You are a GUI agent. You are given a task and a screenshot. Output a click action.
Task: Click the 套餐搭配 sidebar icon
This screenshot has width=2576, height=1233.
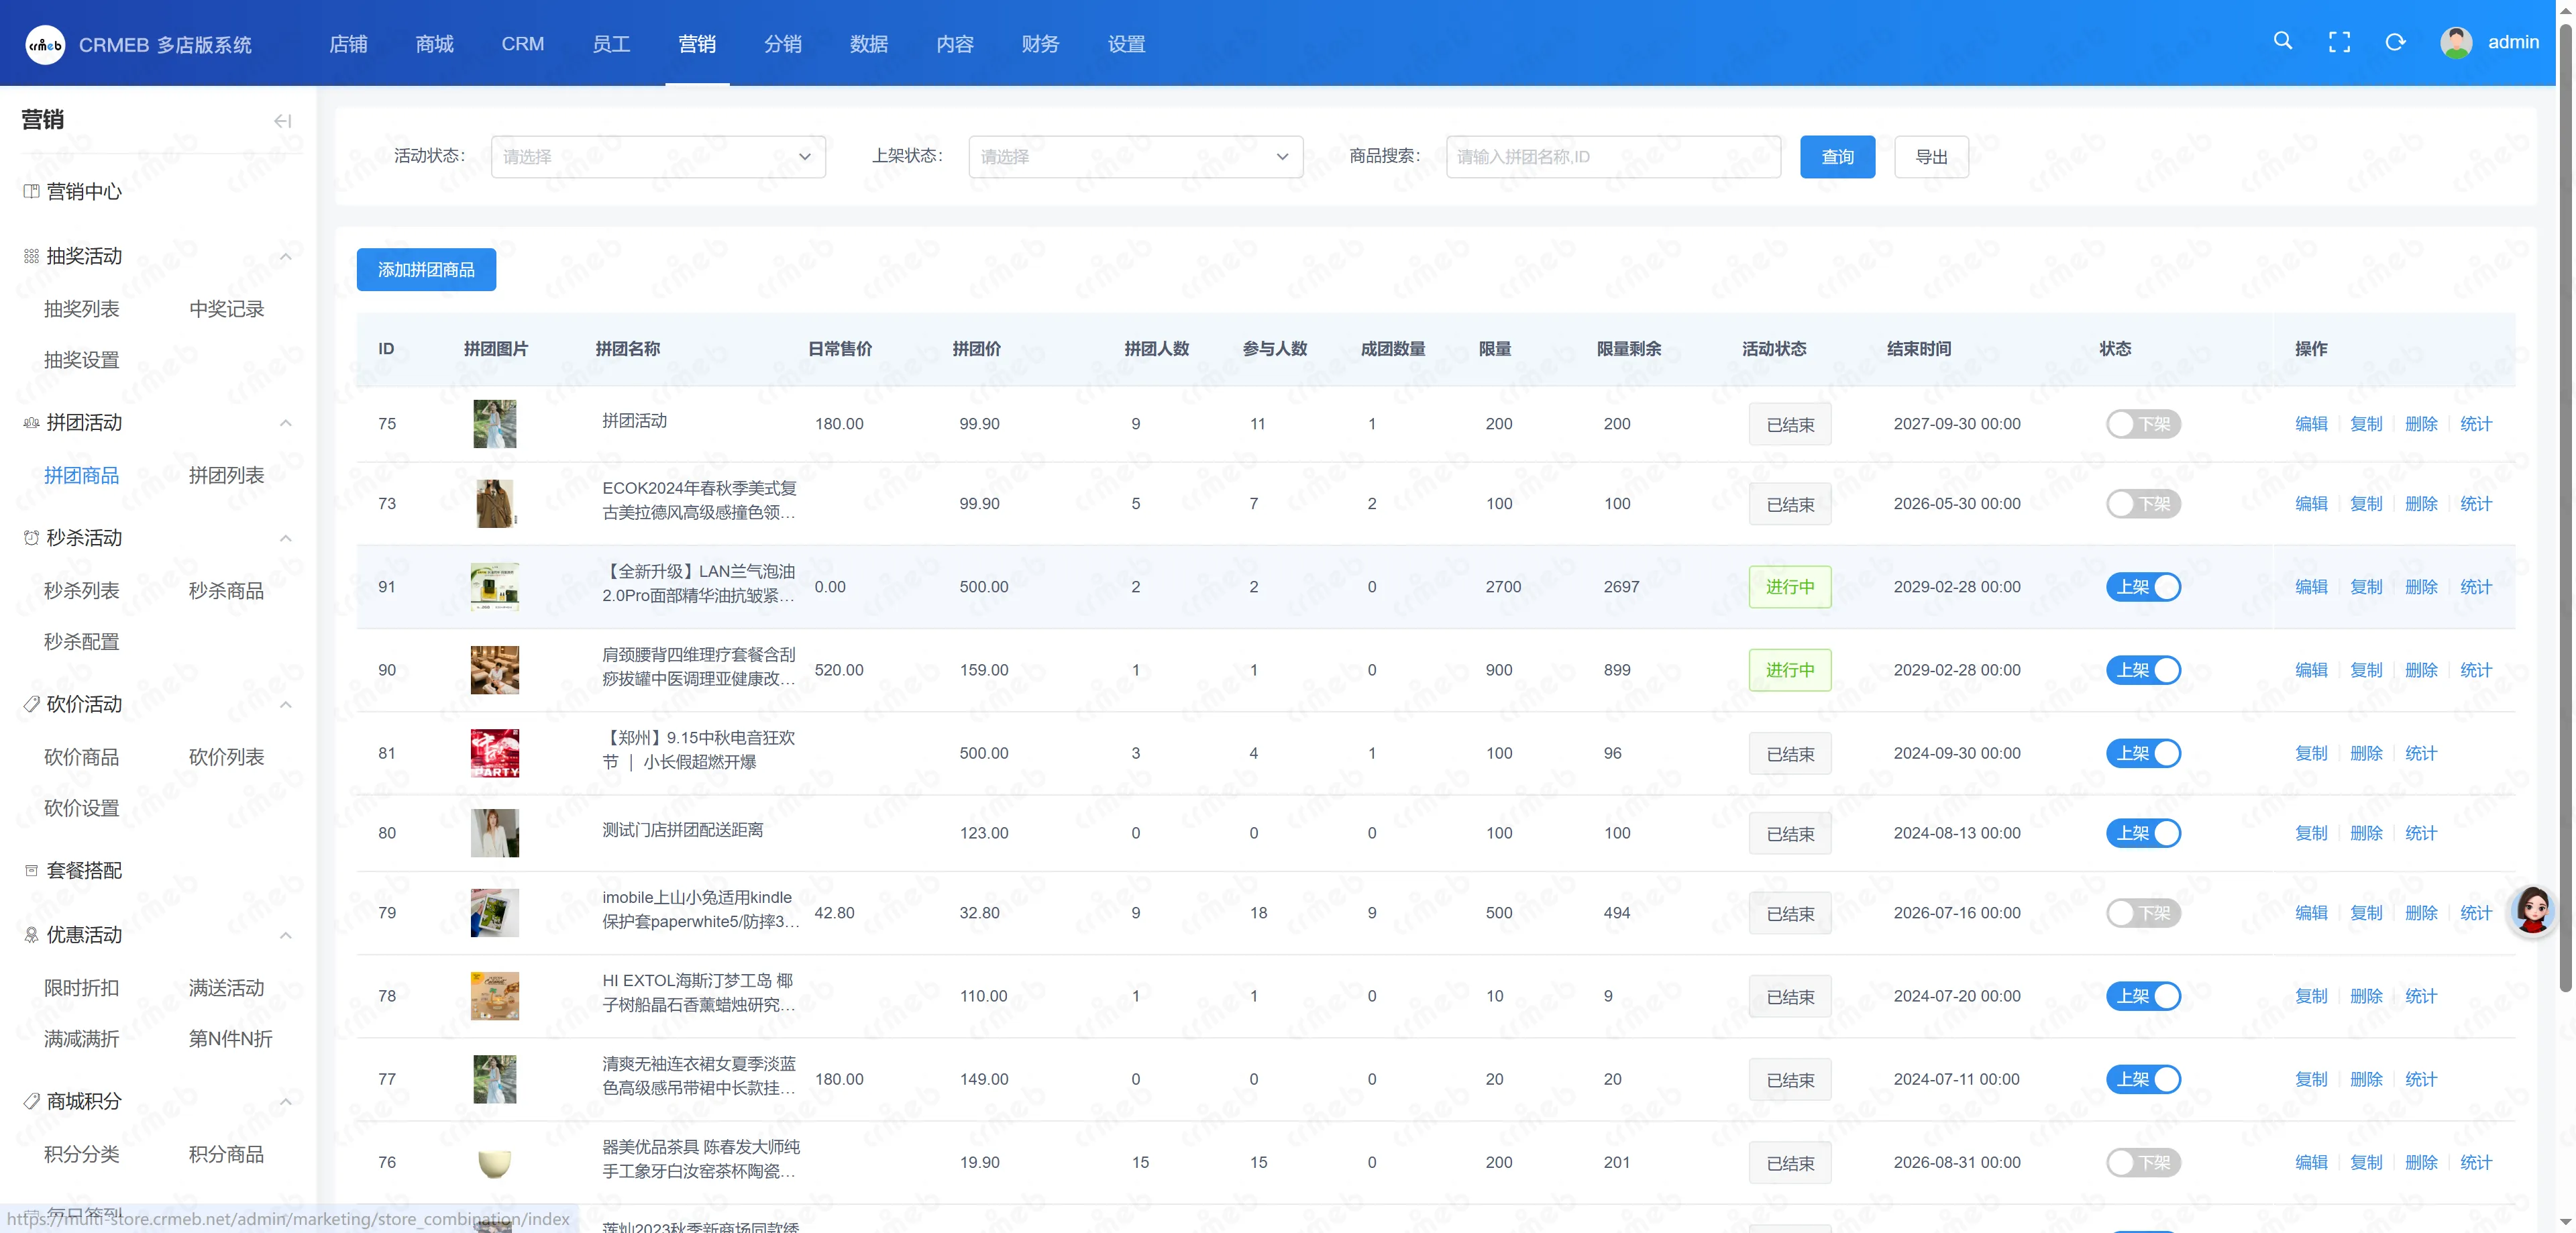[31, 870]
